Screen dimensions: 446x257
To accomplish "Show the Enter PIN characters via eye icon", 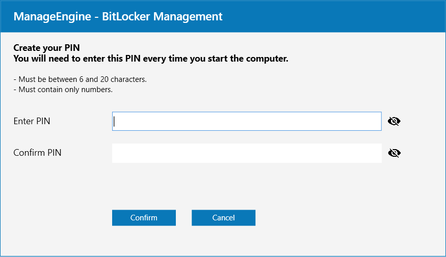I will pos(394,121).
